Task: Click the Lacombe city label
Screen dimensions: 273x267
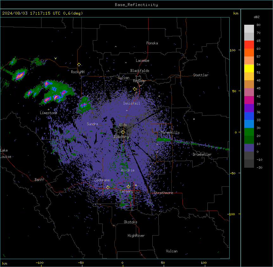Action: pyautogui.click(x=143, y=61)
